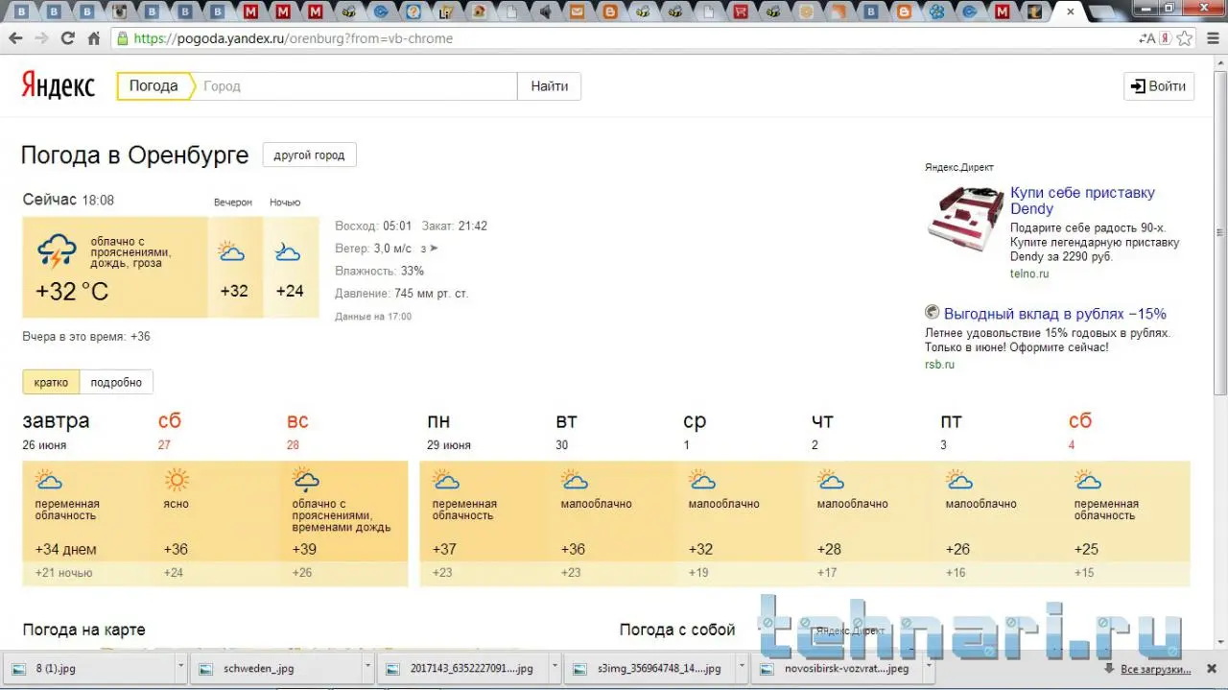The width and height of the screenshot is (1228, 690).
Task: Click the current thunderstorm weather icon
Action: coord(57,251)
